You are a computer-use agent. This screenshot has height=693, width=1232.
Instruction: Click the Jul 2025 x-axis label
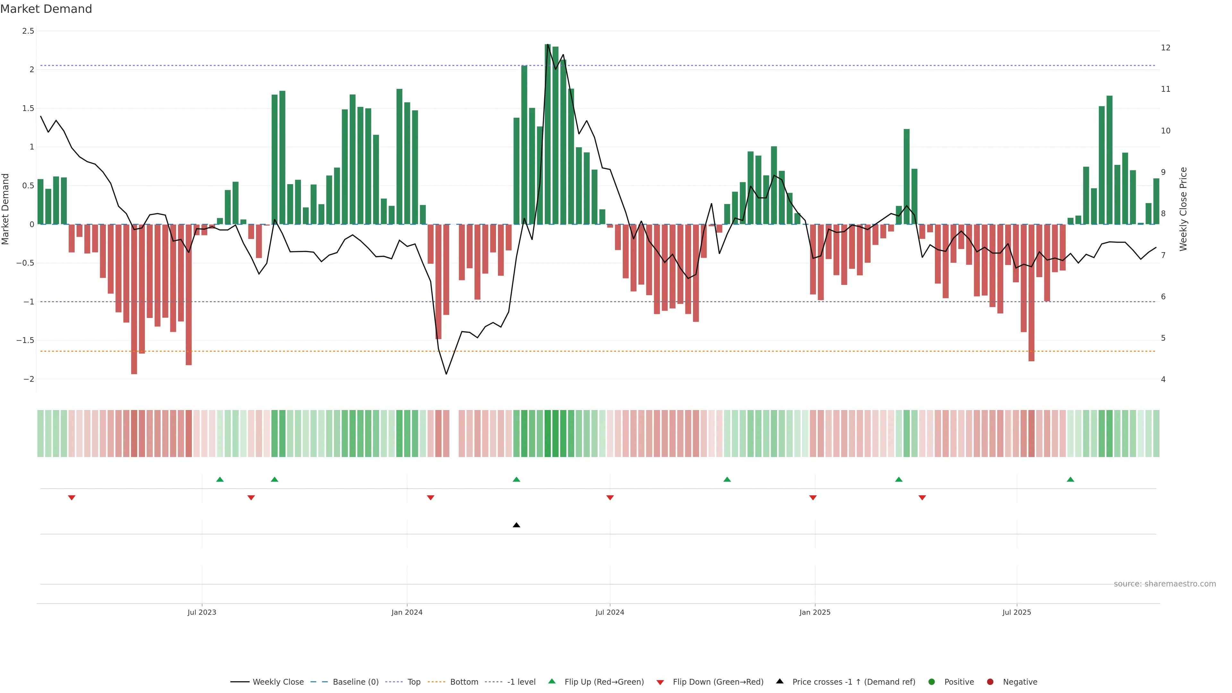point(1016,613)
